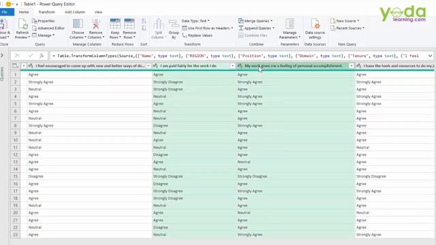This screenshot has width=436, height=245.
Task: Click Replace Values
Action: tap(197, 35)
